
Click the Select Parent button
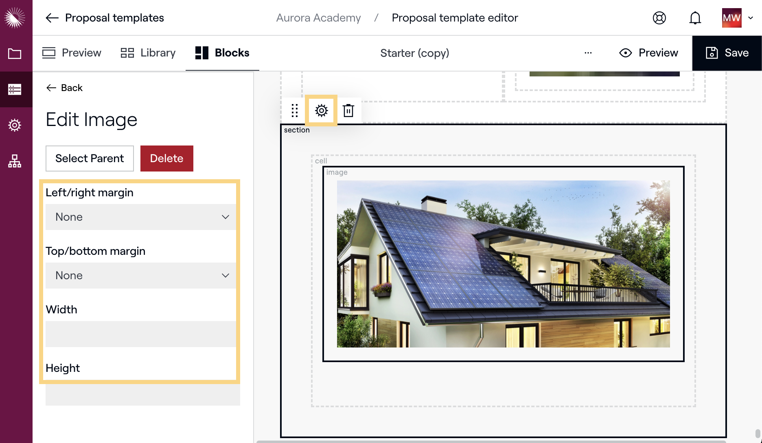click(90, 159)
